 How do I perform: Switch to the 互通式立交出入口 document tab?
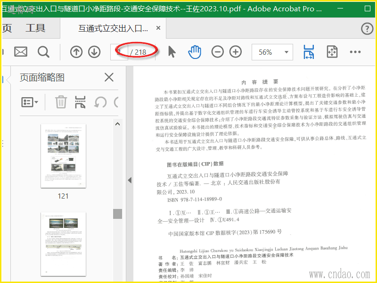(113, 28)
